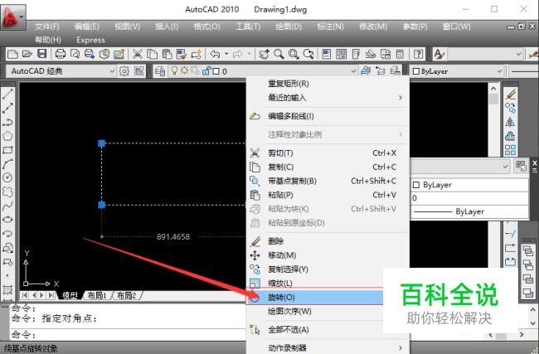Click quick properties layer 0 field
The image size is (539, 354).
pos(469,198)
